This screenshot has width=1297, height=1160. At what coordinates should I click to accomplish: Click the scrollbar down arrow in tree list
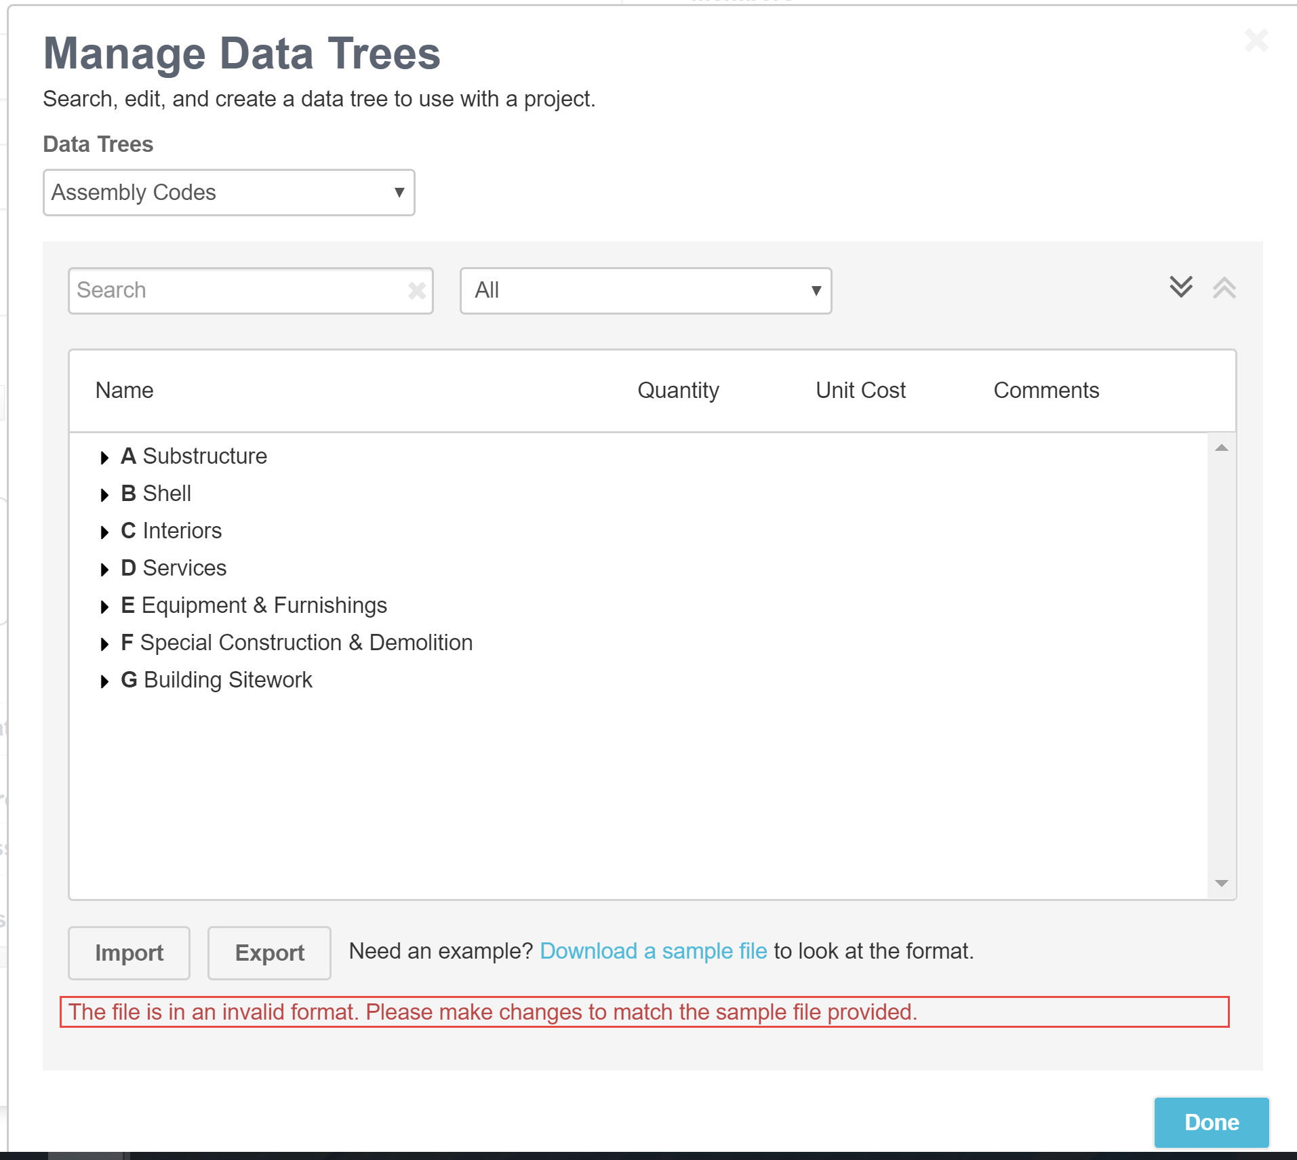tap(1222, 883)
